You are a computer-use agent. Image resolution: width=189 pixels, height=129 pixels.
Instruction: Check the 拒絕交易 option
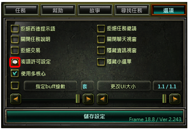15,50
